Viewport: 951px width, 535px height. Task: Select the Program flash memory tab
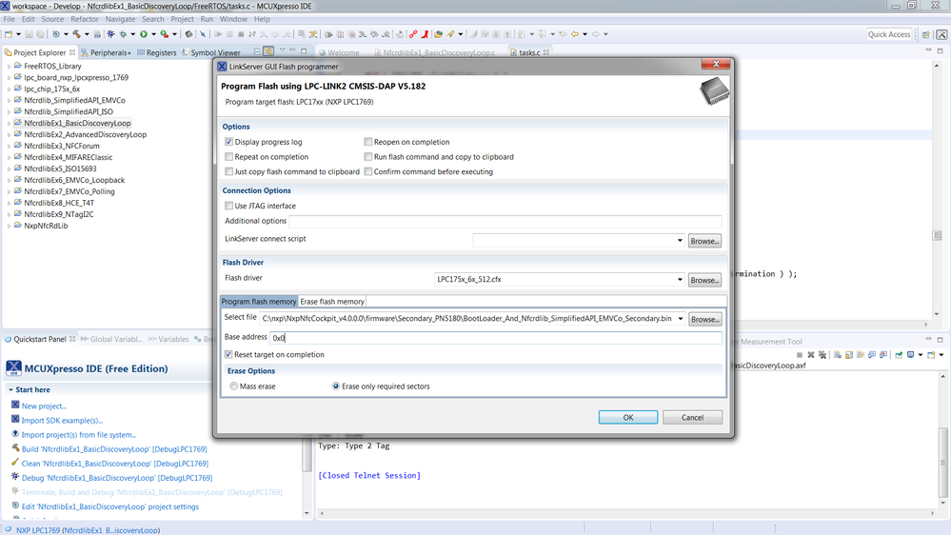[x=259, y=302]
